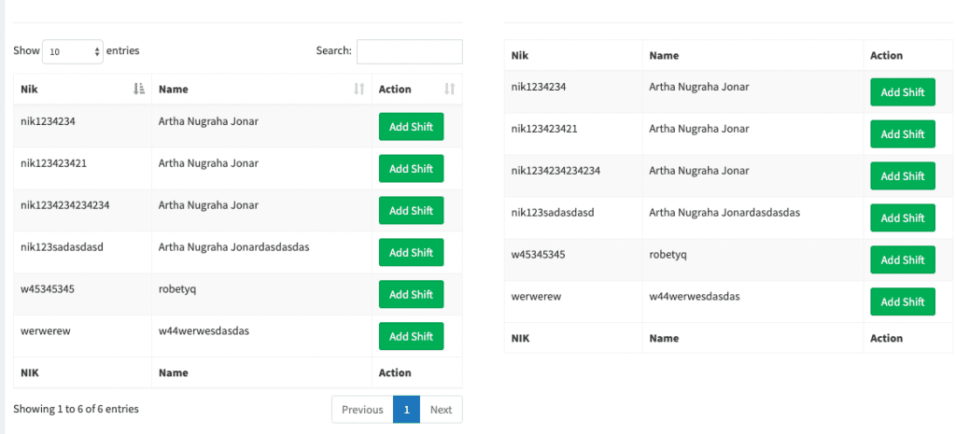The width and height of the screenshot is (956, 434).
Task: Add Shift for nik1234234234234 in left table
Action: 411,211
